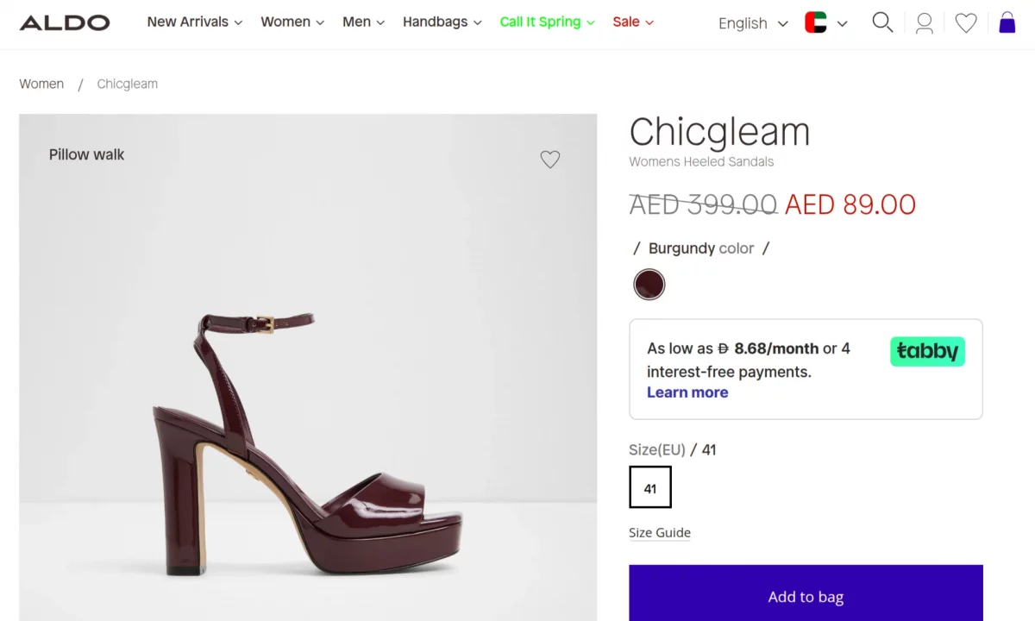Screen dimensions: 1035x621
Task: Select the Burgundy color swatch
Action: [x=649, y=284]
